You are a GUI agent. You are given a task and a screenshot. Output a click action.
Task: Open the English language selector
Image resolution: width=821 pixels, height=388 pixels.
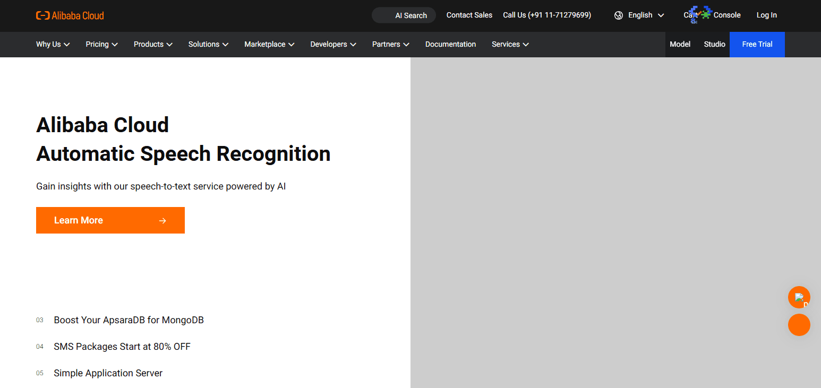click(x=639, y=15)
